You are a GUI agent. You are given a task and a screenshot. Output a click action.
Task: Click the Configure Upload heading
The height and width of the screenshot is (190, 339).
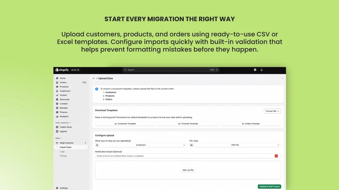pos(104,136)
